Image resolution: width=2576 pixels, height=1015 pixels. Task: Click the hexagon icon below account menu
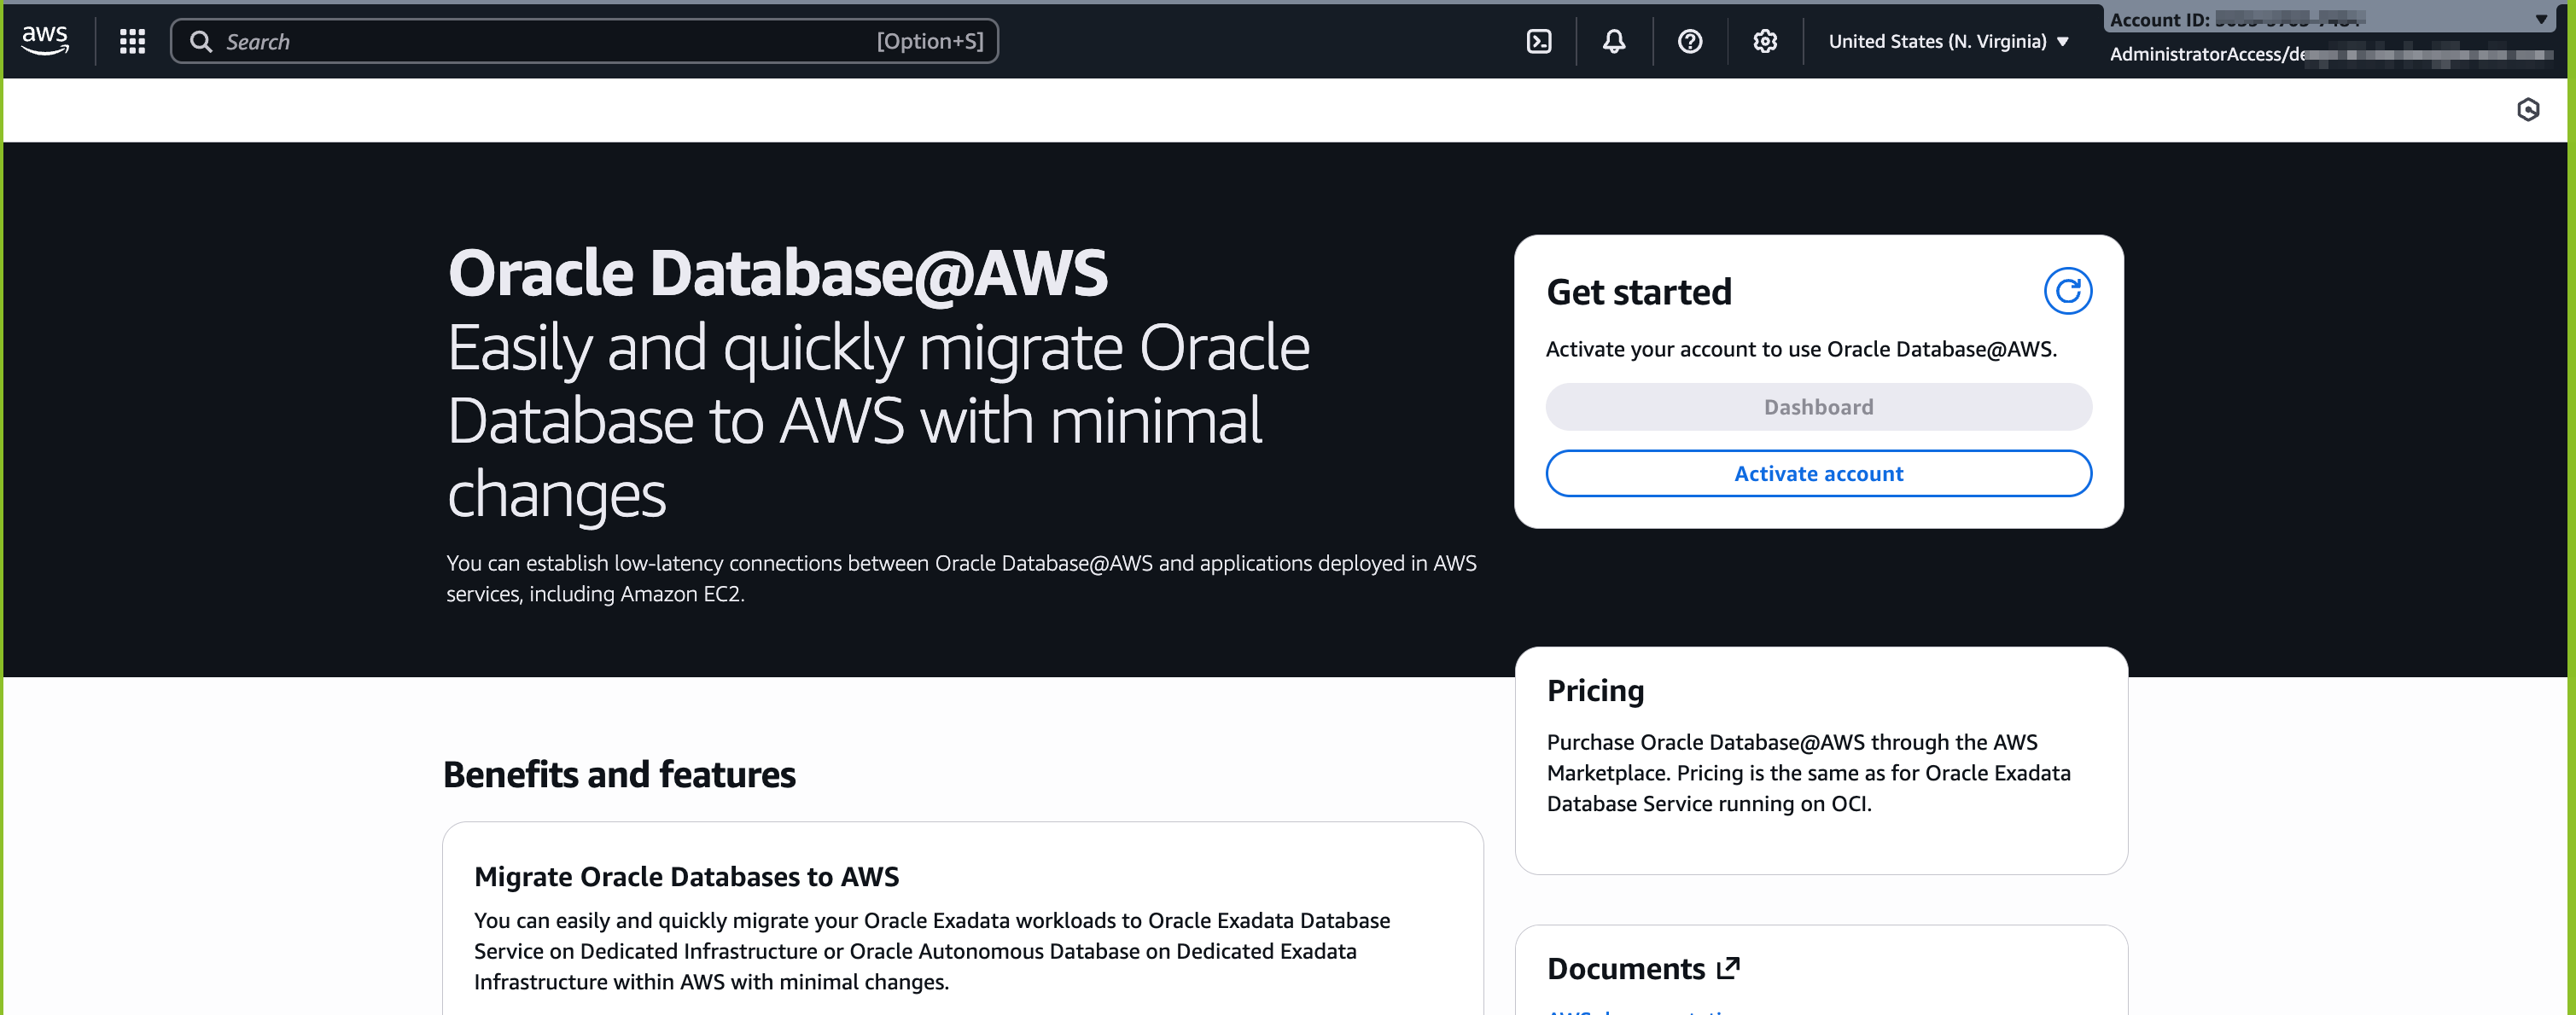click(2528, 110)
